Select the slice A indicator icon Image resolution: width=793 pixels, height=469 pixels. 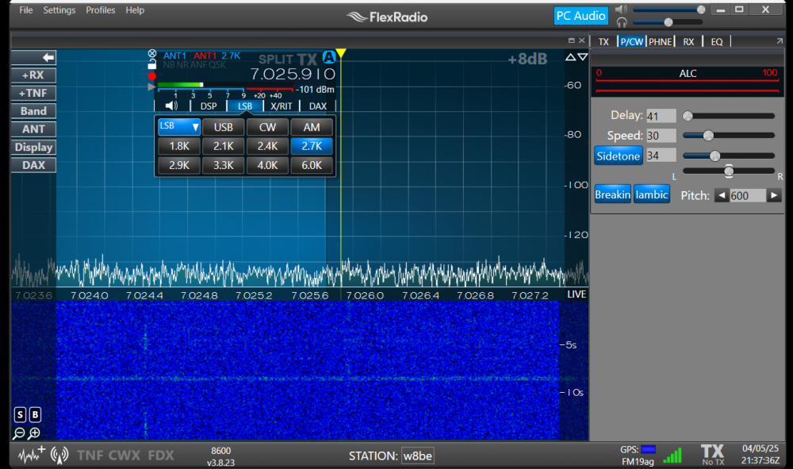coord(329,57)
